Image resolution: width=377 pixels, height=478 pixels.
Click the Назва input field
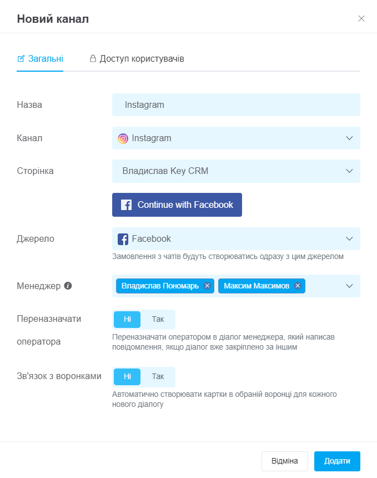tap(236, 105)
